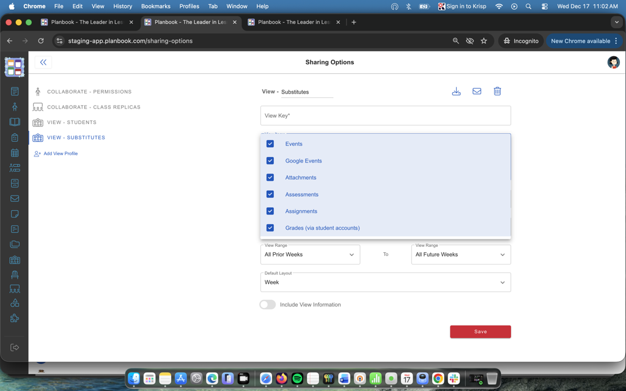Image resolution: width=626 pixels, height=391 pixels.
Task: Open user avatar profile icon
Action: [613, 62]
